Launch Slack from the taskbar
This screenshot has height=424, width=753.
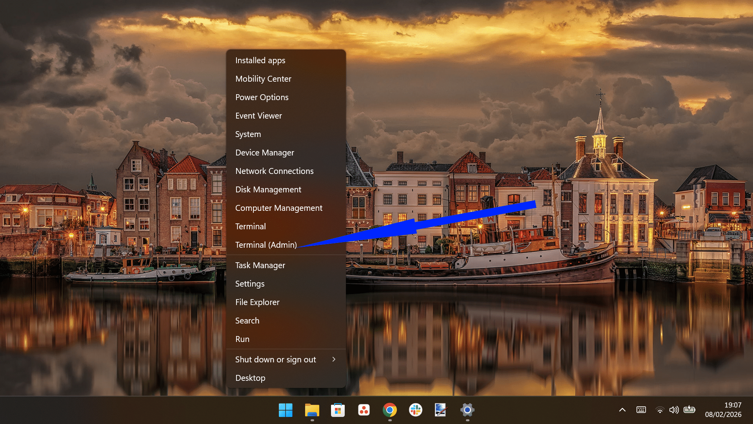(415, 409)
